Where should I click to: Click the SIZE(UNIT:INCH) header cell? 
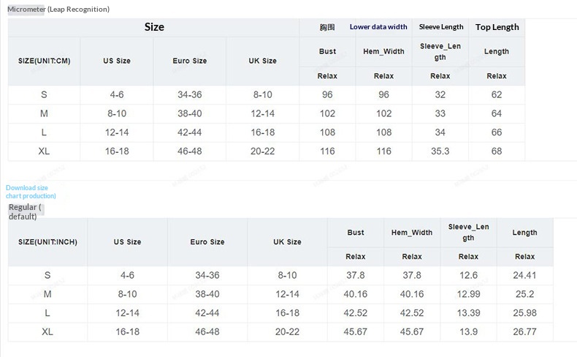47,241
